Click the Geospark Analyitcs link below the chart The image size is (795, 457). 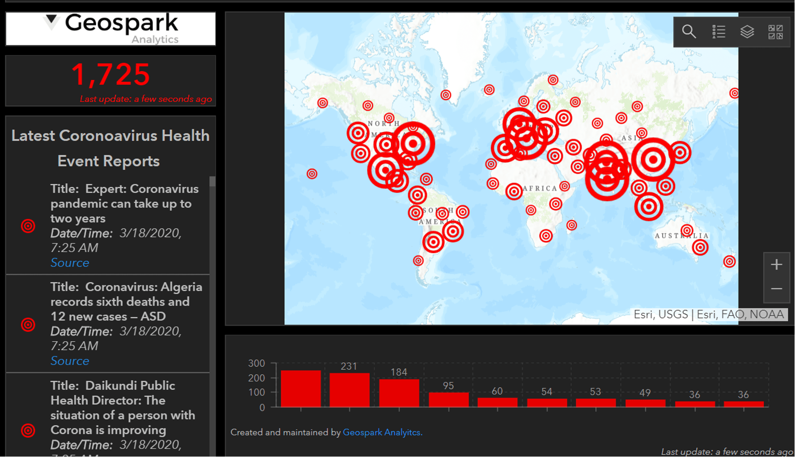tap(382, 432)
